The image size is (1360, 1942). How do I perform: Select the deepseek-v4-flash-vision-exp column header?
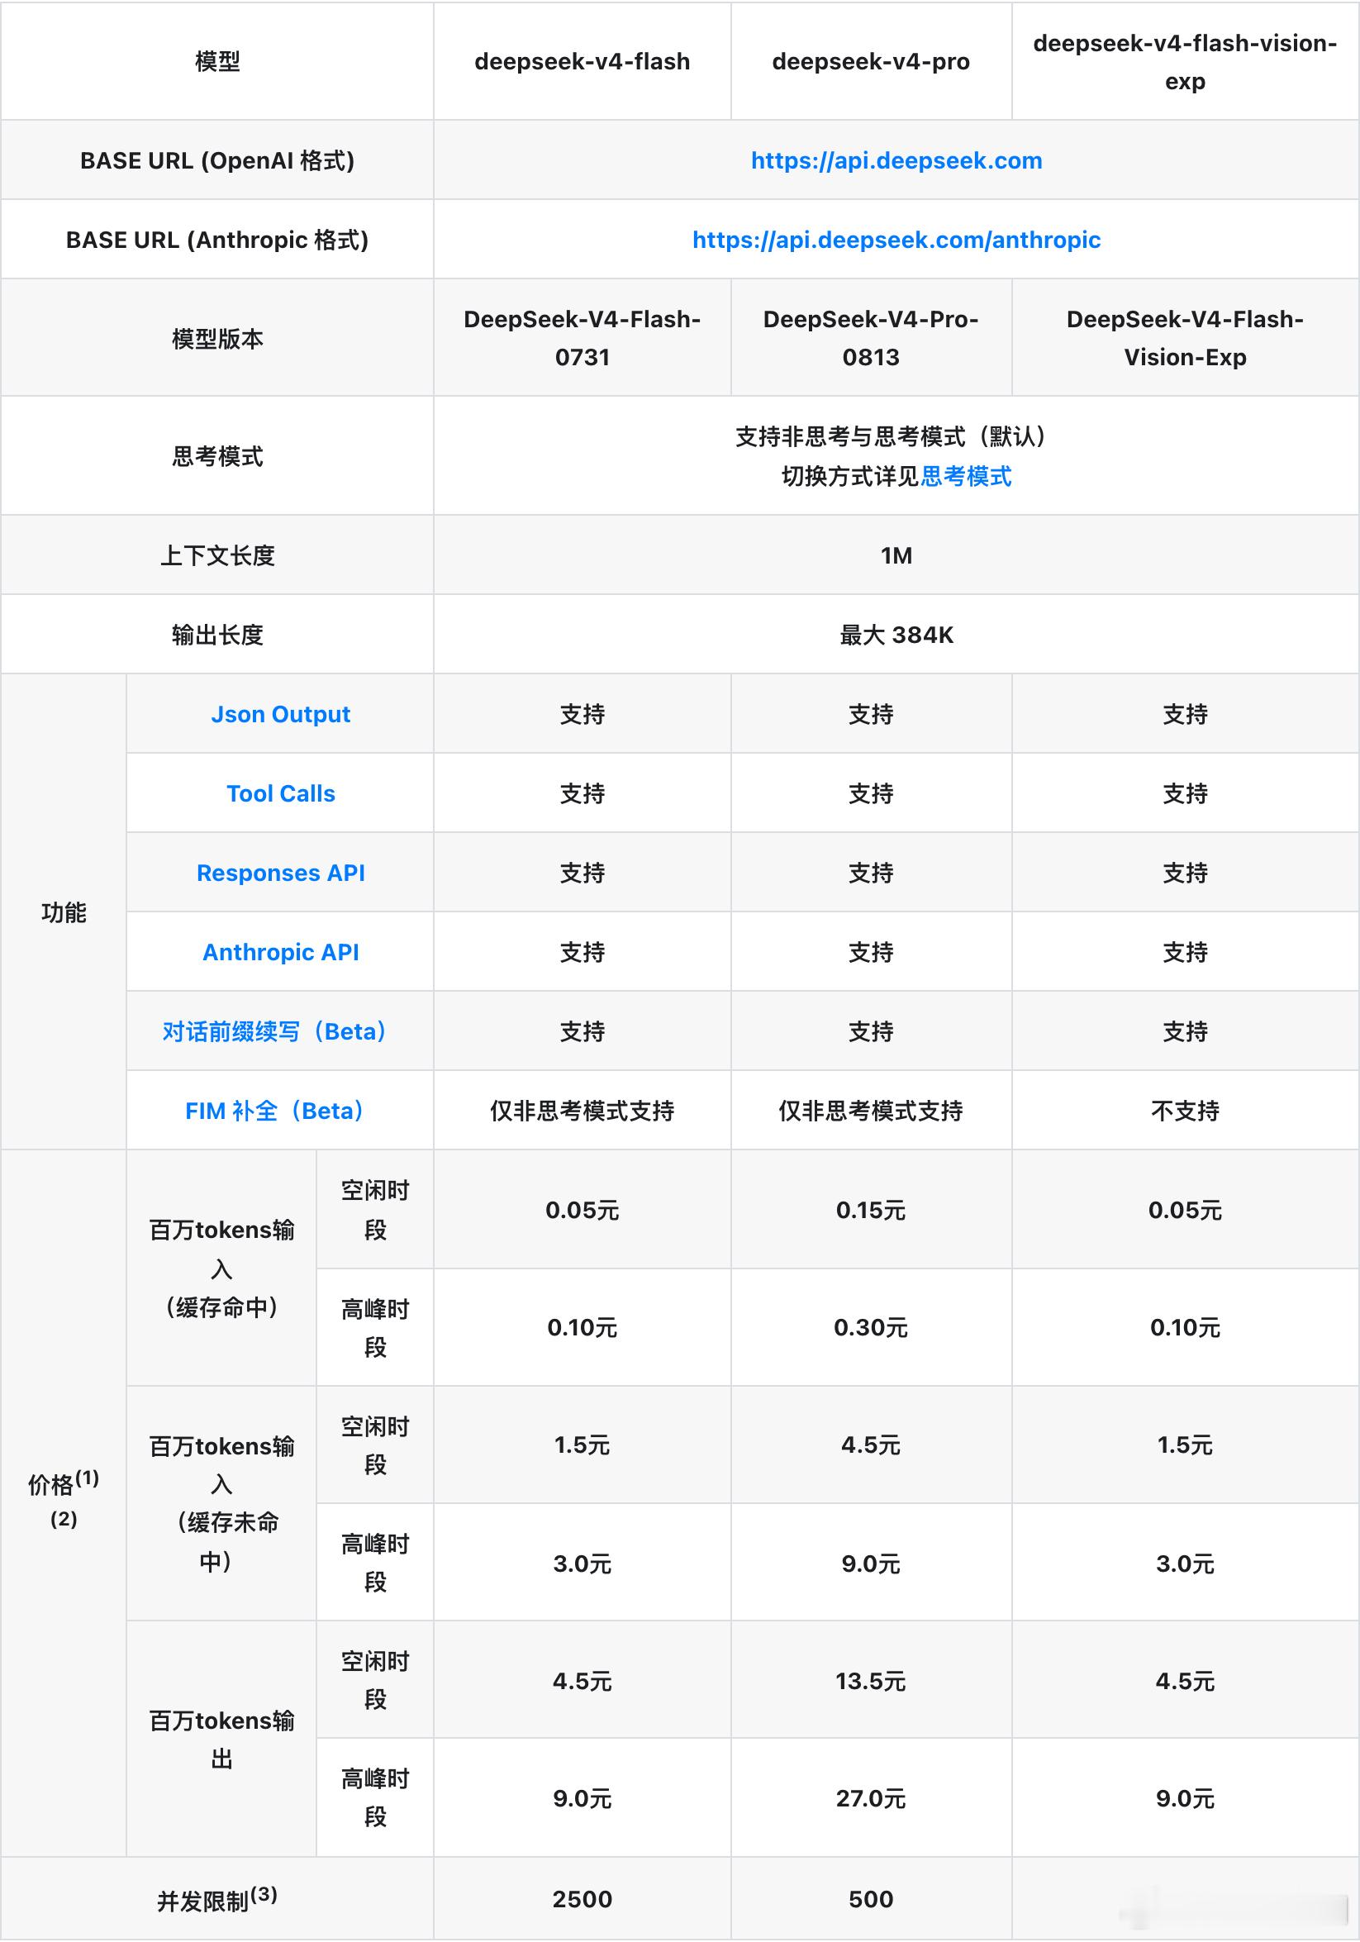click(1185, 62)
